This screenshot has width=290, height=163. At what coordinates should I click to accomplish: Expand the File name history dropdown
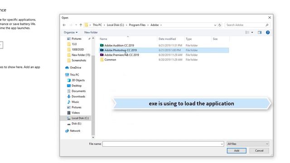tap(222, 144)
